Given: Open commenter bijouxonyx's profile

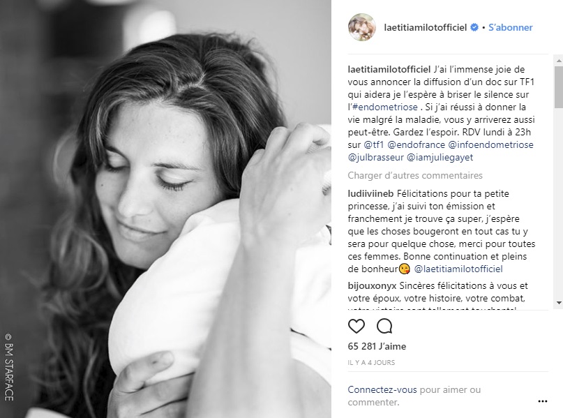Looking at the screenshot, I should pos(372,286).
